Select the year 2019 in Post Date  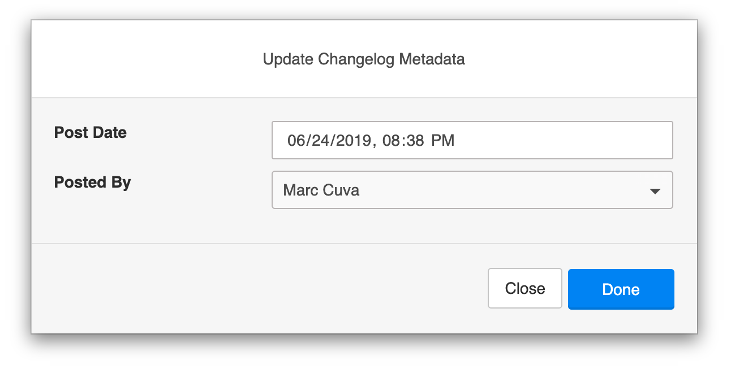pos(351,141)
